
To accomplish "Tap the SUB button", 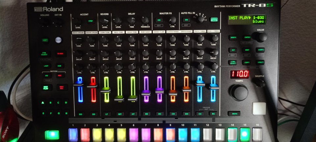I will (60, 66).
